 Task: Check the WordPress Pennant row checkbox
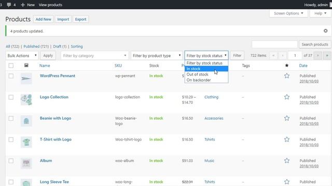pyautogui.click(x=11, y=76)
